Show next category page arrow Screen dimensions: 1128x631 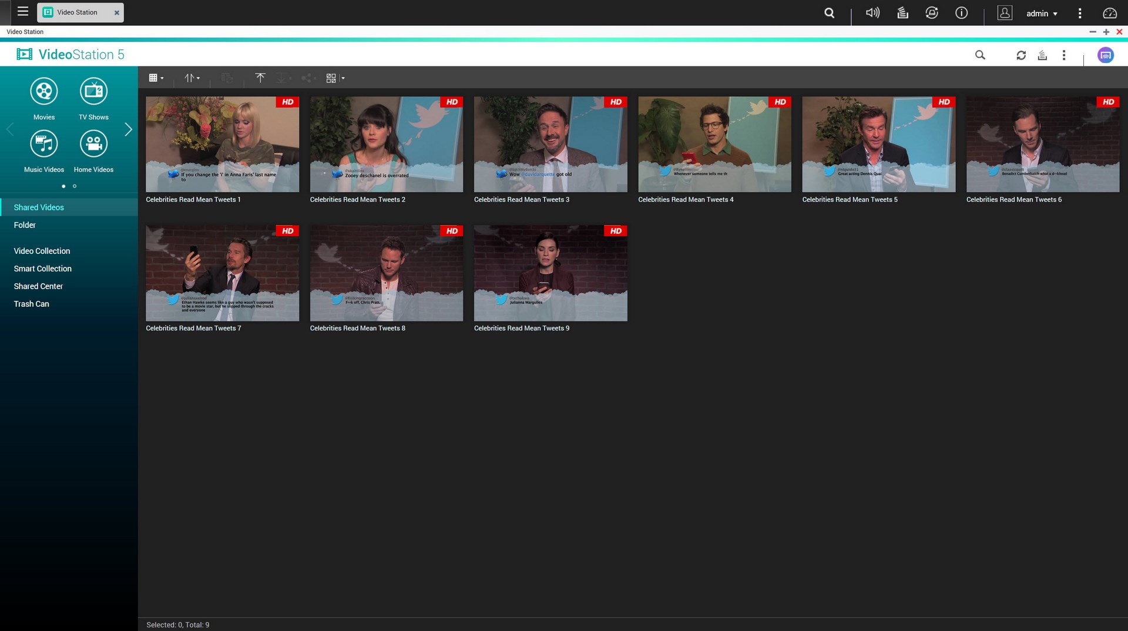point(128,129)
